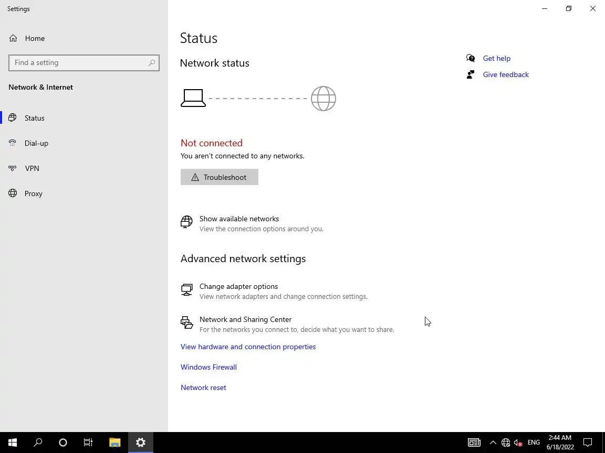This screenshot has height=453, width=605.
Task: Click the network globe tray icon
Action: tap(505, 443)
